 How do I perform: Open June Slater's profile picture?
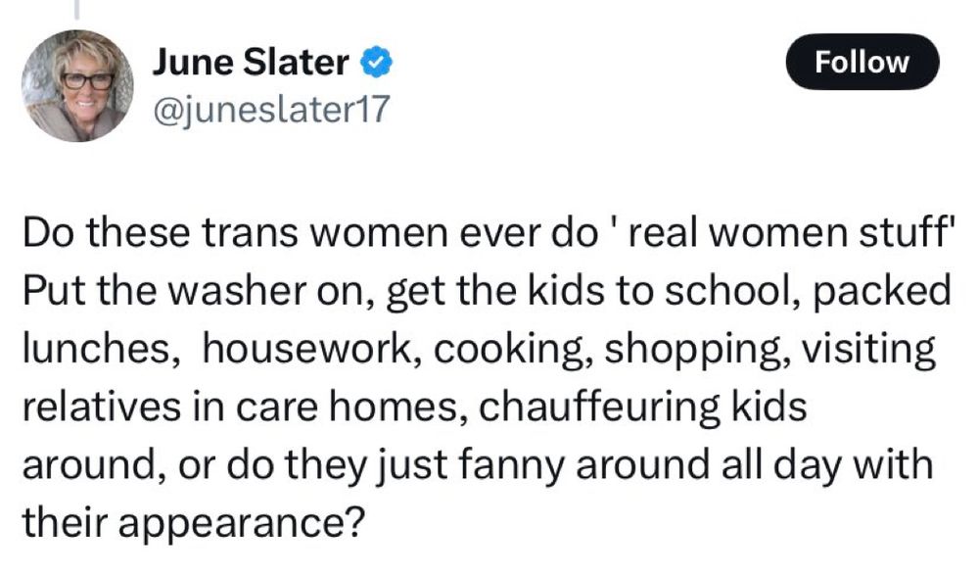[77, 86]
